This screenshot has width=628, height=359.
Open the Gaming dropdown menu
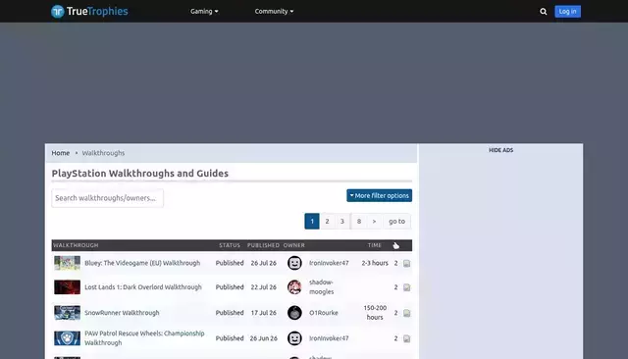204,11
